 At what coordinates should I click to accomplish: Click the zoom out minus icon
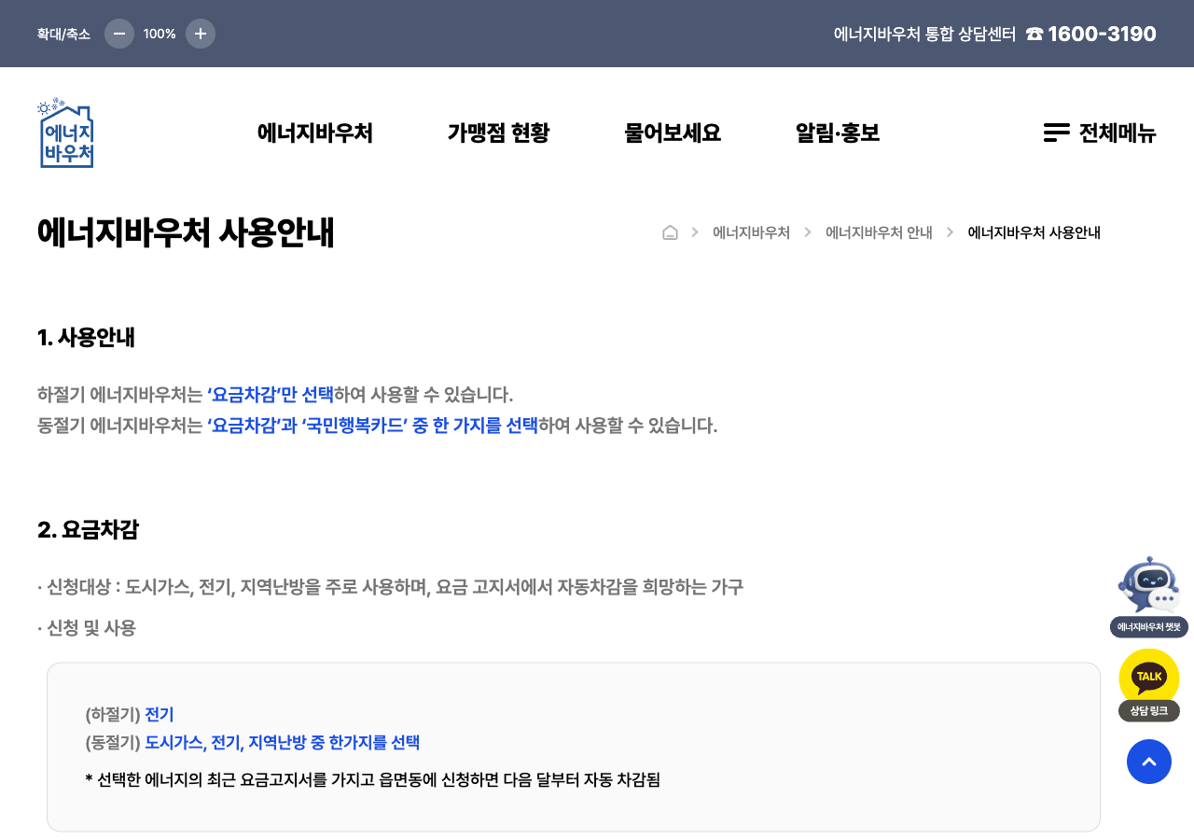tap(119, 34)
